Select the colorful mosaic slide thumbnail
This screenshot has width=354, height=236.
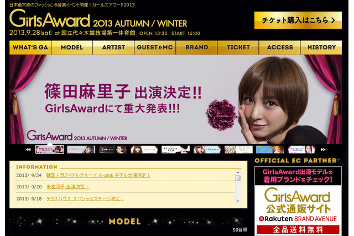click(238, 150)
